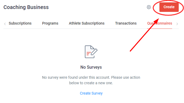This screenshot has width=184, height=103.
Task: Click the pencil on the survey icon
Action: (x=94, y=52)
